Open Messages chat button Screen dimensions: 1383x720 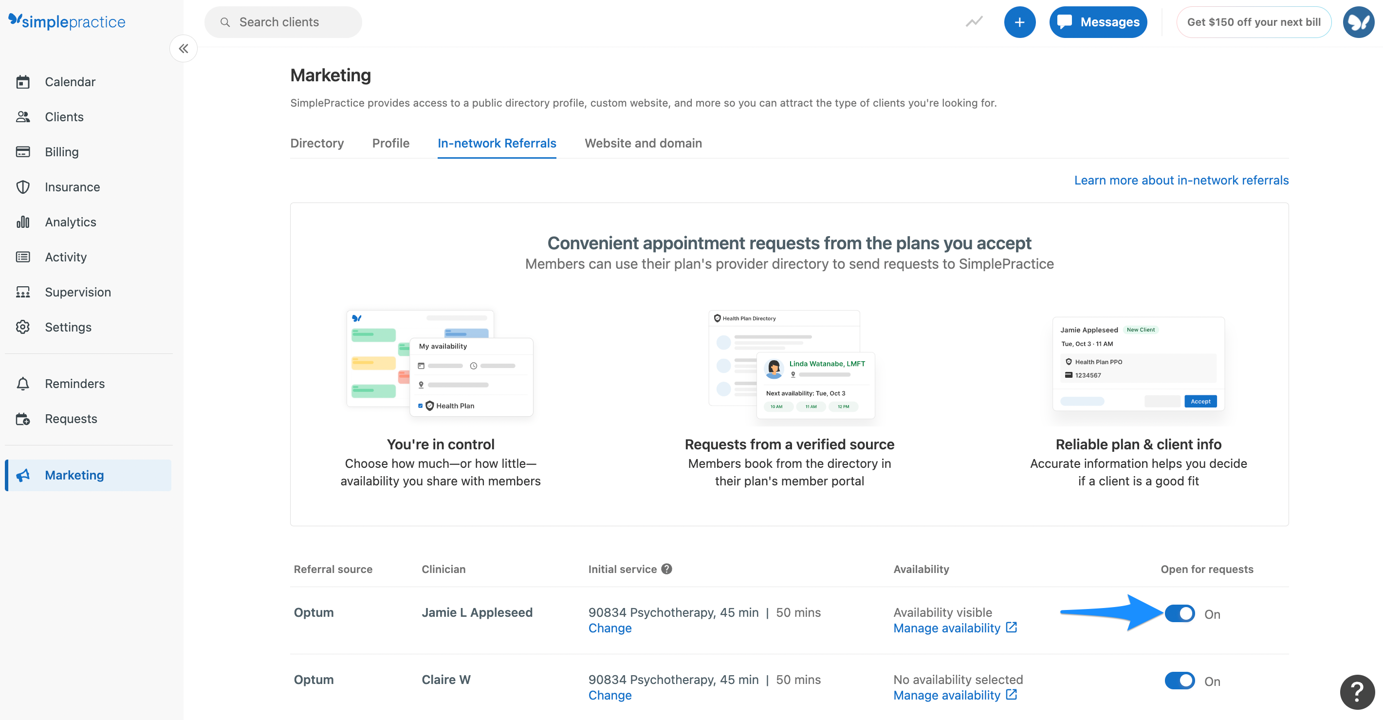(1098, 22)
